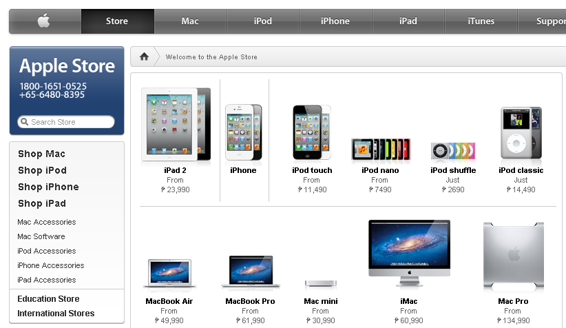The image size is (566, 328).
Task: Open the International Stores link
Action: coord(56,314)
